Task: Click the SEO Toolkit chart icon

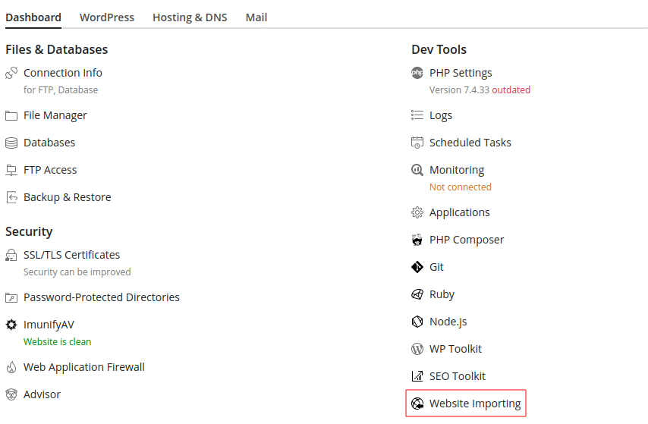Action: 417,376
